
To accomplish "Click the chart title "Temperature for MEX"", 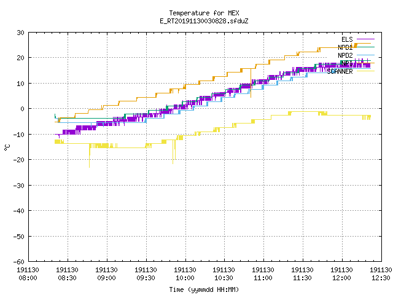I will [204, 13].
